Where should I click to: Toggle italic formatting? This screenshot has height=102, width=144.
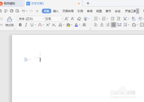[26, 25]
